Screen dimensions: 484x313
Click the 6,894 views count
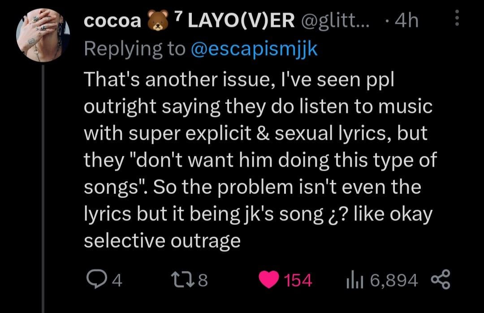pyautogui.click(x=394, y=281)
